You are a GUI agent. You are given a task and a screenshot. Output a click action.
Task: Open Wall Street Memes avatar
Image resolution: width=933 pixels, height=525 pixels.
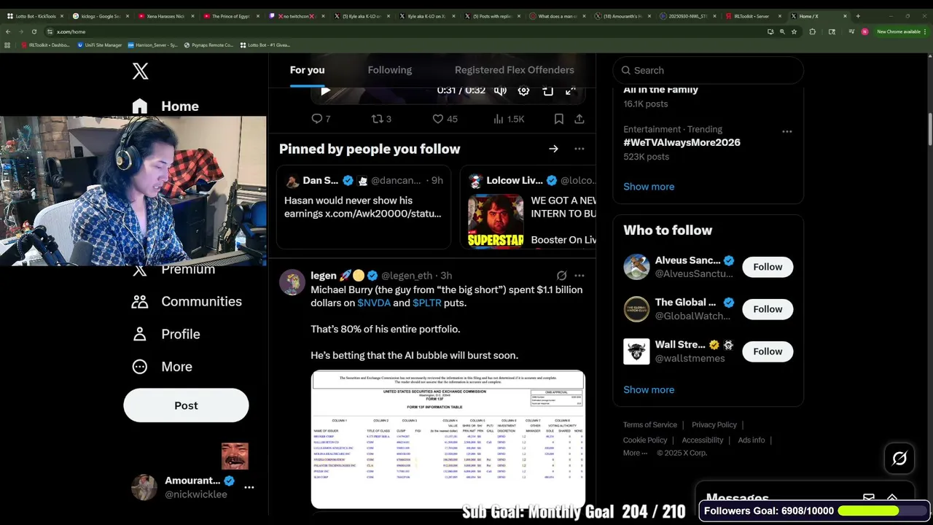coord(636,351)
